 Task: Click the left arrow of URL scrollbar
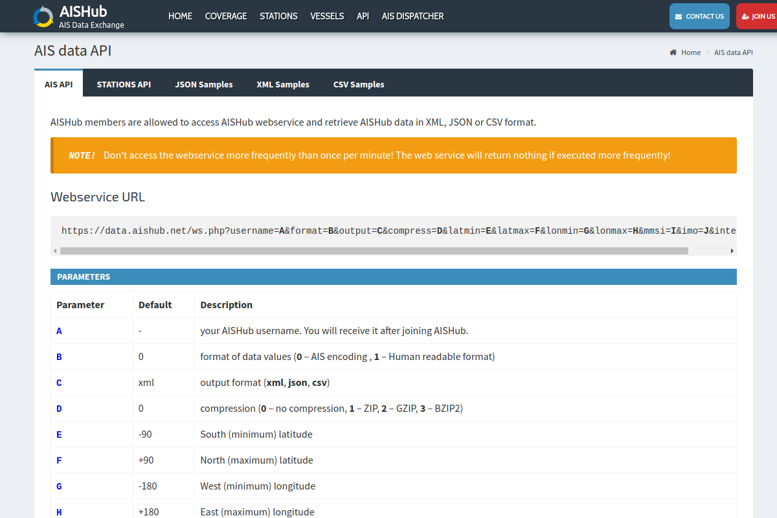55,251
